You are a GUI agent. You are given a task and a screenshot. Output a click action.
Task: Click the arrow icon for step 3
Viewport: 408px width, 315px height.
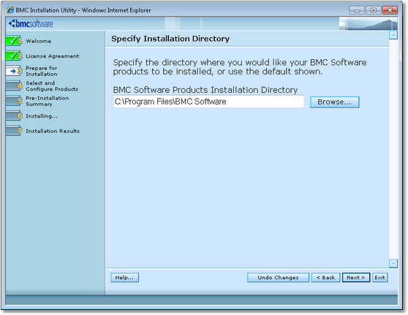[14, 71]
